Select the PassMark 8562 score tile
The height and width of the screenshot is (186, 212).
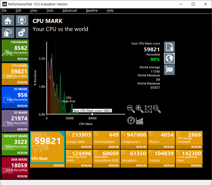point(15,48)
